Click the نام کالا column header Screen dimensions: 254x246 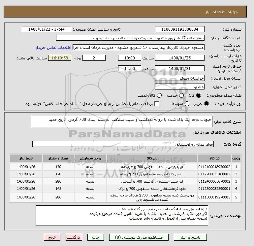152,158
